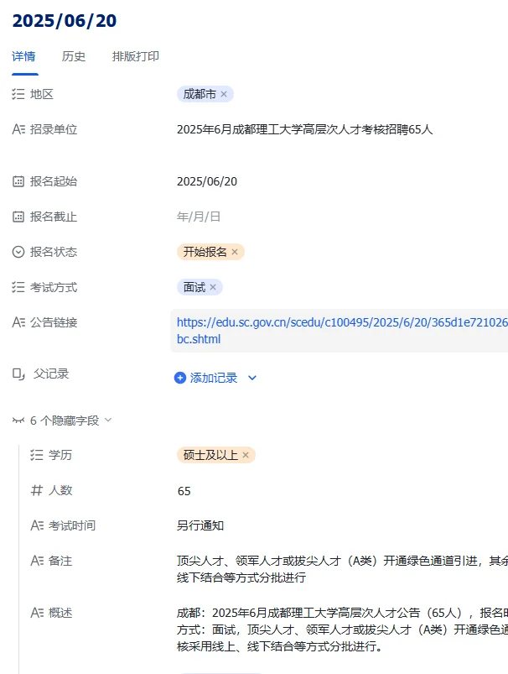Open the 历史 tab
The height and width of the screenshot is (674, 508).
[74, 56]
